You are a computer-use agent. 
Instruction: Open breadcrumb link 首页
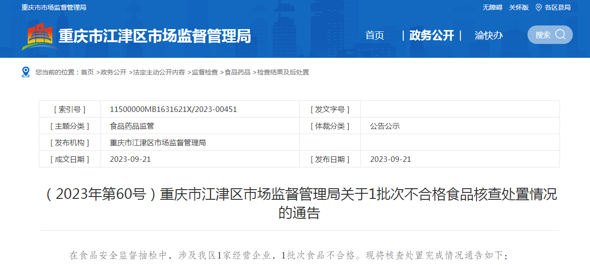click(87, 72)
